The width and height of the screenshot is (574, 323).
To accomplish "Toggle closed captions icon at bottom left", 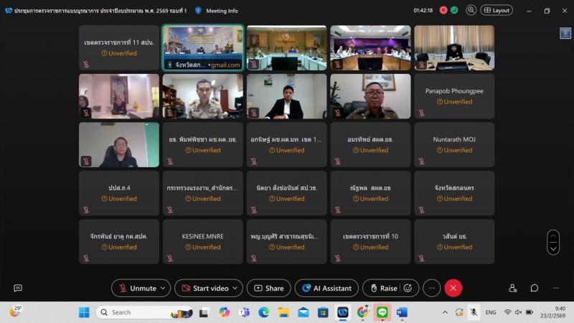I will (x=18, y=289).
